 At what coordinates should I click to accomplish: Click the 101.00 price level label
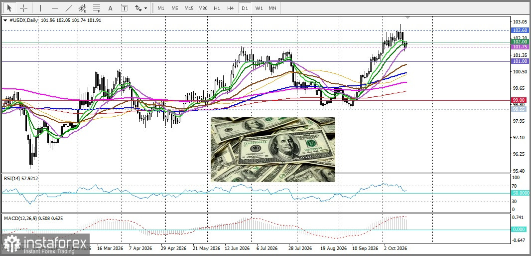pos(520,61)
